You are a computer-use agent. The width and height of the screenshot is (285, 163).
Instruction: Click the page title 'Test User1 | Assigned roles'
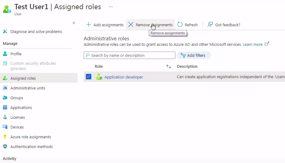pyautogui.click(x=58, y=7)
